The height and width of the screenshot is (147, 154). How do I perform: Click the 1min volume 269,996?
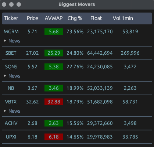point(130,53)
